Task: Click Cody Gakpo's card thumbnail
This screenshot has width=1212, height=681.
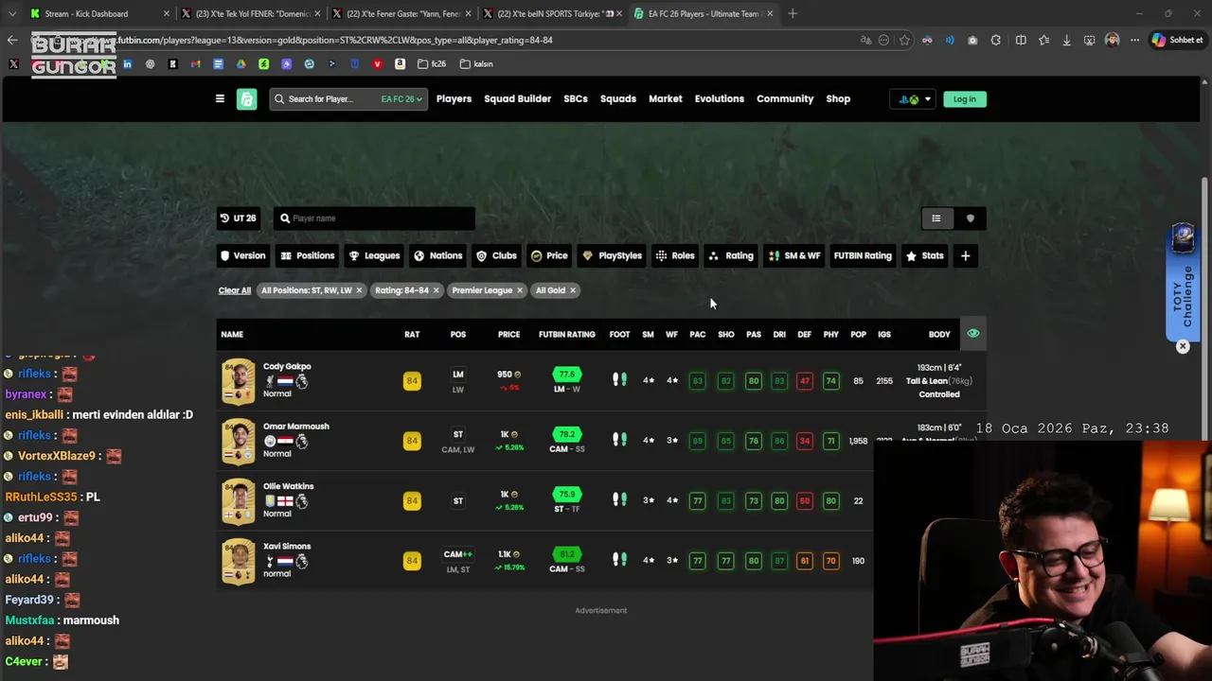Action: (238, 380)
